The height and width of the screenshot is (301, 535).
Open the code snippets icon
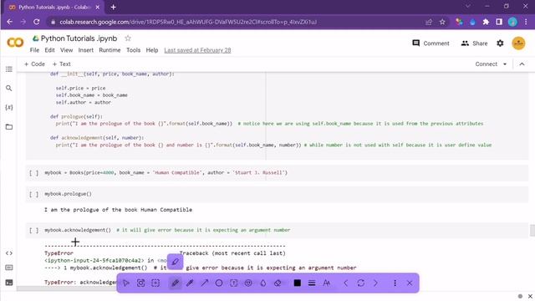click(x=9, y=253)
